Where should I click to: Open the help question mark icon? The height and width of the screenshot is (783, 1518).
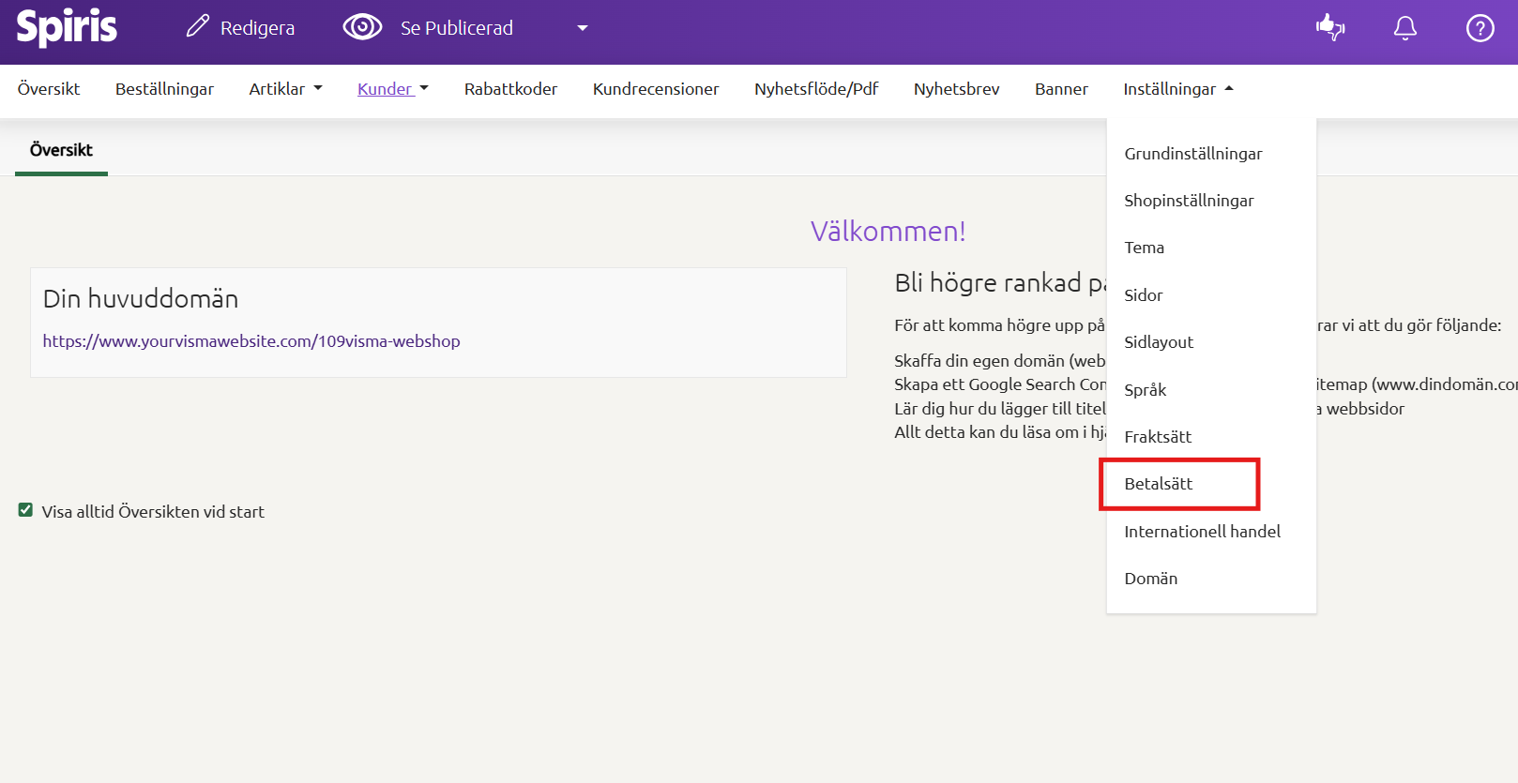(x=1480, y=28)
